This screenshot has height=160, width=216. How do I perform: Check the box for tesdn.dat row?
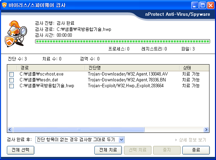[11, 80]
